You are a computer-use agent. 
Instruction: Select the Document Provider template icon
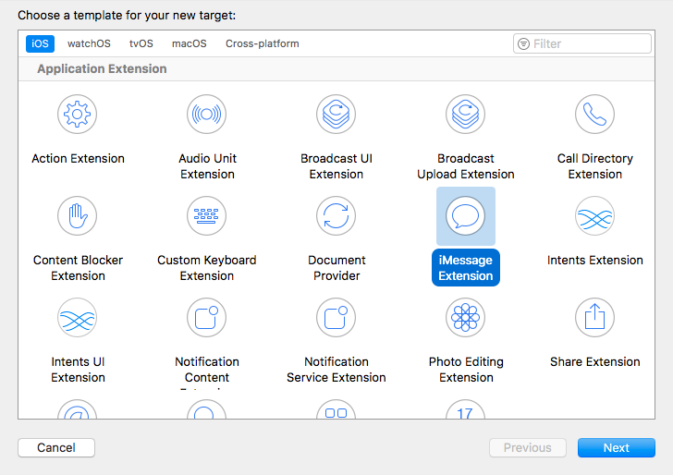point(336,217)
